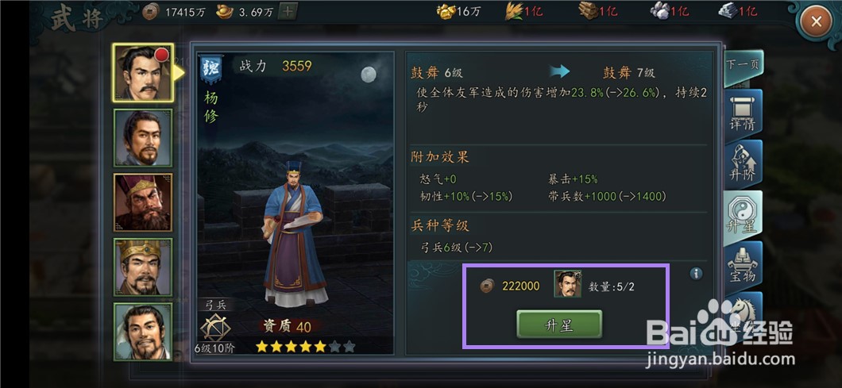Open the 详情 details tab
Viewport: 842px width, 388px height.
click(x=744, y=114)
